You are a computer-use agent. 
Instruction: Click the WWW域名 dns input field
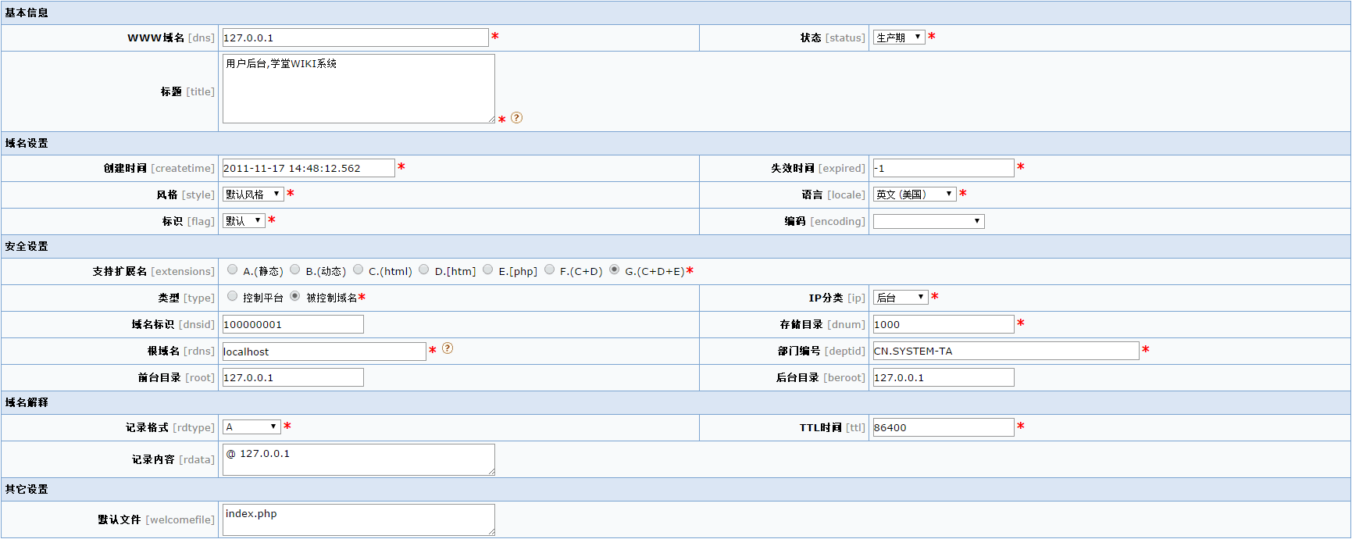coord(355,37)
